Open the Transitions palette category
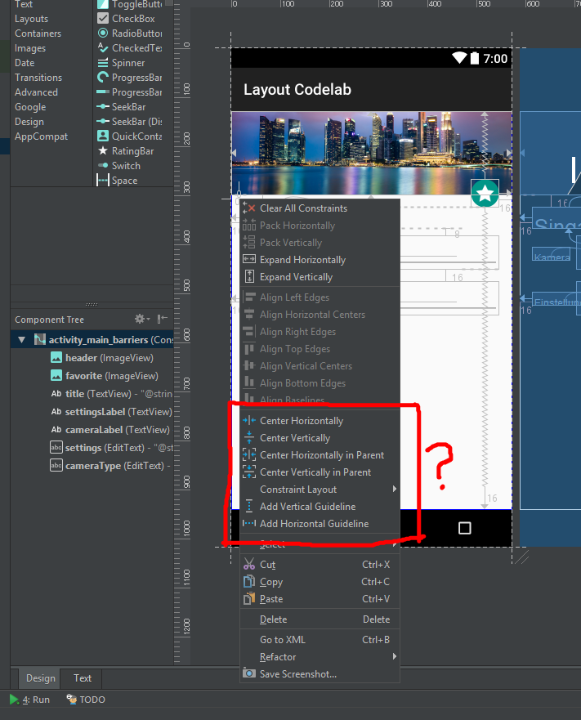Viewport: 581px width, 720px height. pos(38,78)
